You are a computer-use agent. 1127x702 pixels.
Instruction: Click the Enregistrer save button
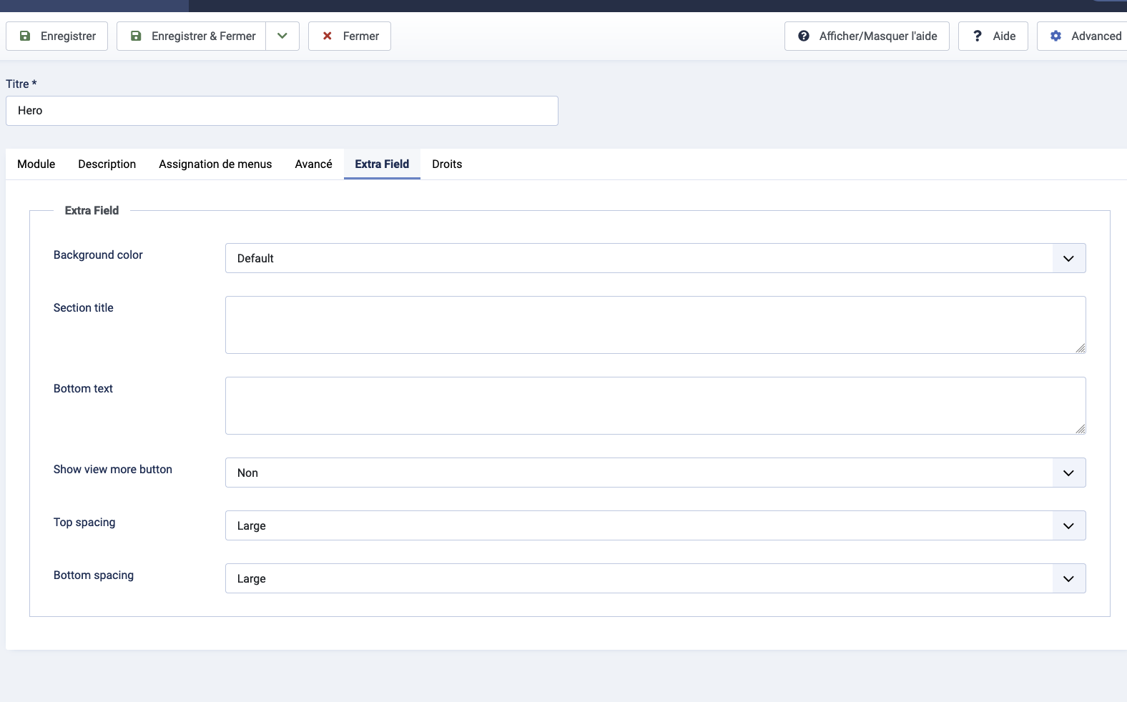tap(57, 36)
